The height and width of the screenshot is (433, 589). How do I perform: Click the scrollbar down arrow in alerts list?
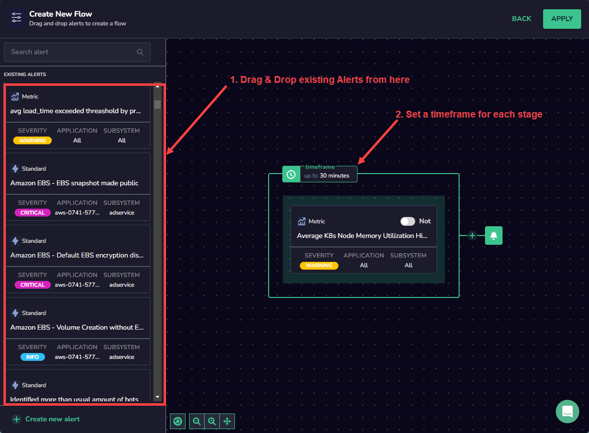click(x=157, y=397)
